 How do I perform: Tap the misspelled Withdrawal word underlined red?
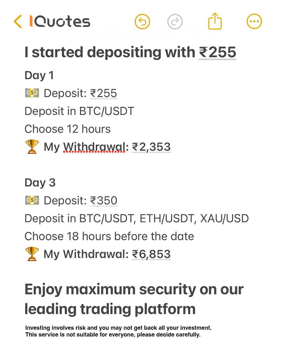point(95,147)
